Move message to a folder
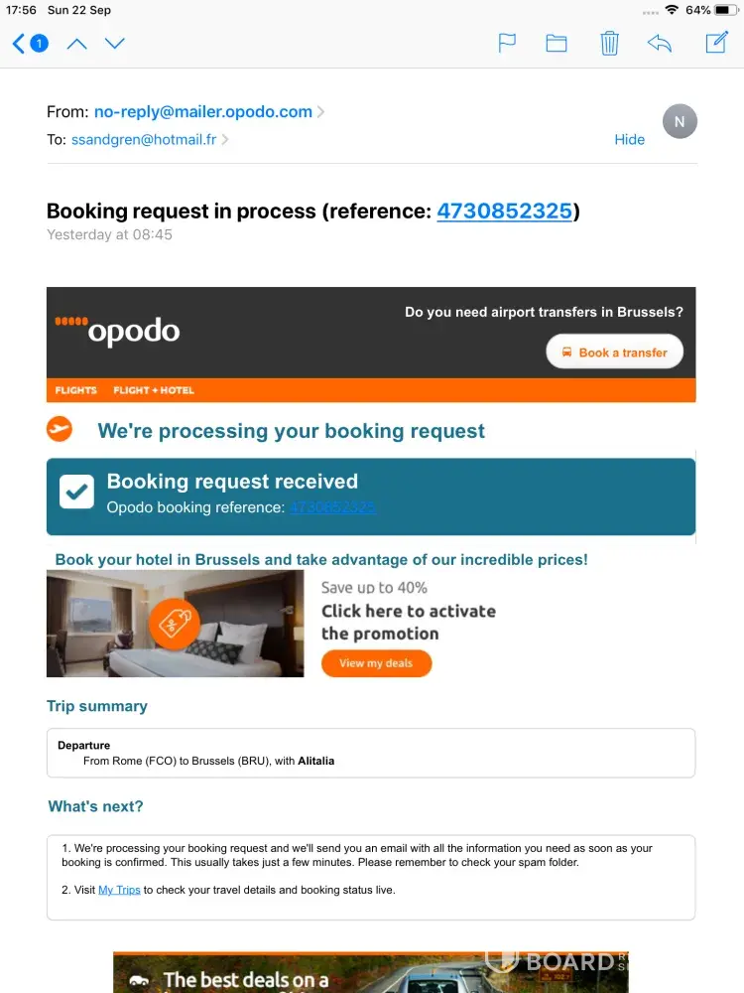 click(x=557, y=44)
